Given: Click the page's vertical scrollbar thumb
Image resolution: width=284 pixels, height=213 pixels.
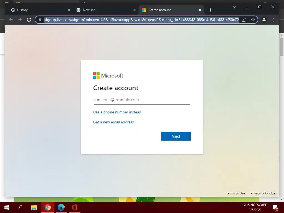Looking at the screenshot, I should (x=282, y=47).
